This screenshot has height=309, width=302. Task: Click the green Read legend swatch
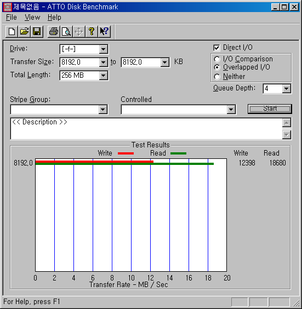178,153
